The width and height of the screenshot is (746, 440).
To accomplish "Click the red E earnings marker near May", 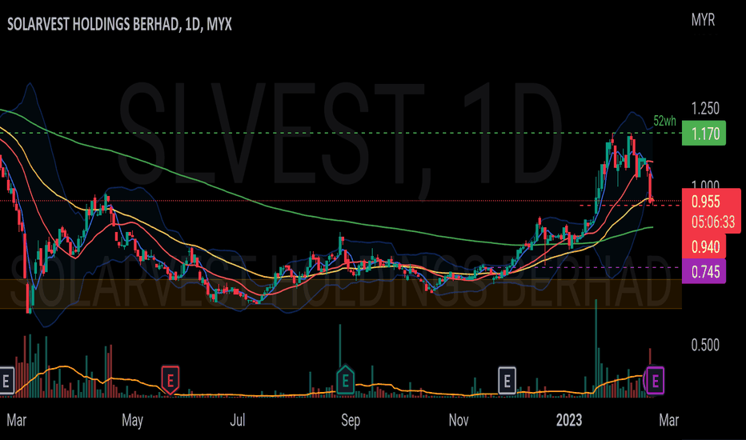I will click(x=170, y=381).
